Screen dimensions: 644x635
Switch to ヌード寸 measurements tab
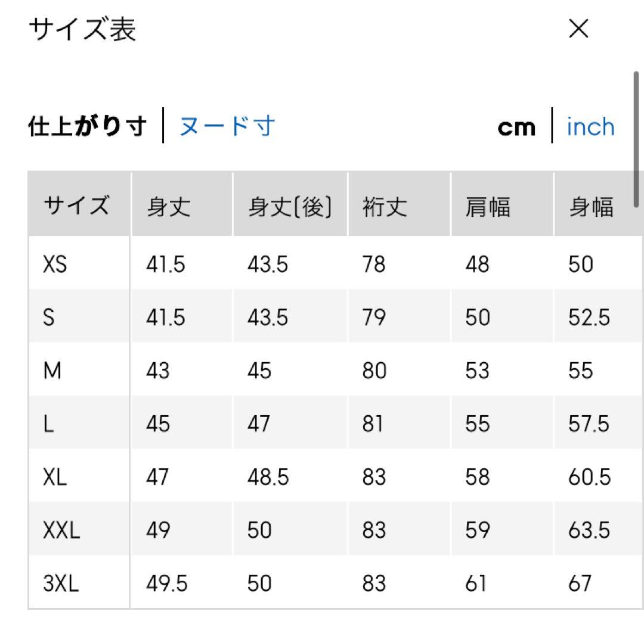(x=227, y=126)
